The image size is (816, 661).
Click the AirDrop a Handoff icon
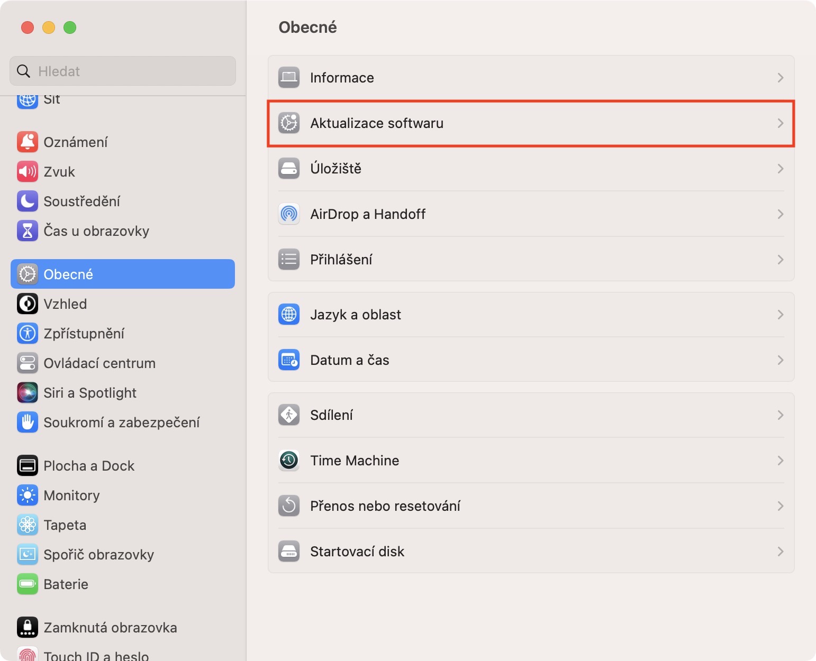pyautogui.click(x=289, y=214)
